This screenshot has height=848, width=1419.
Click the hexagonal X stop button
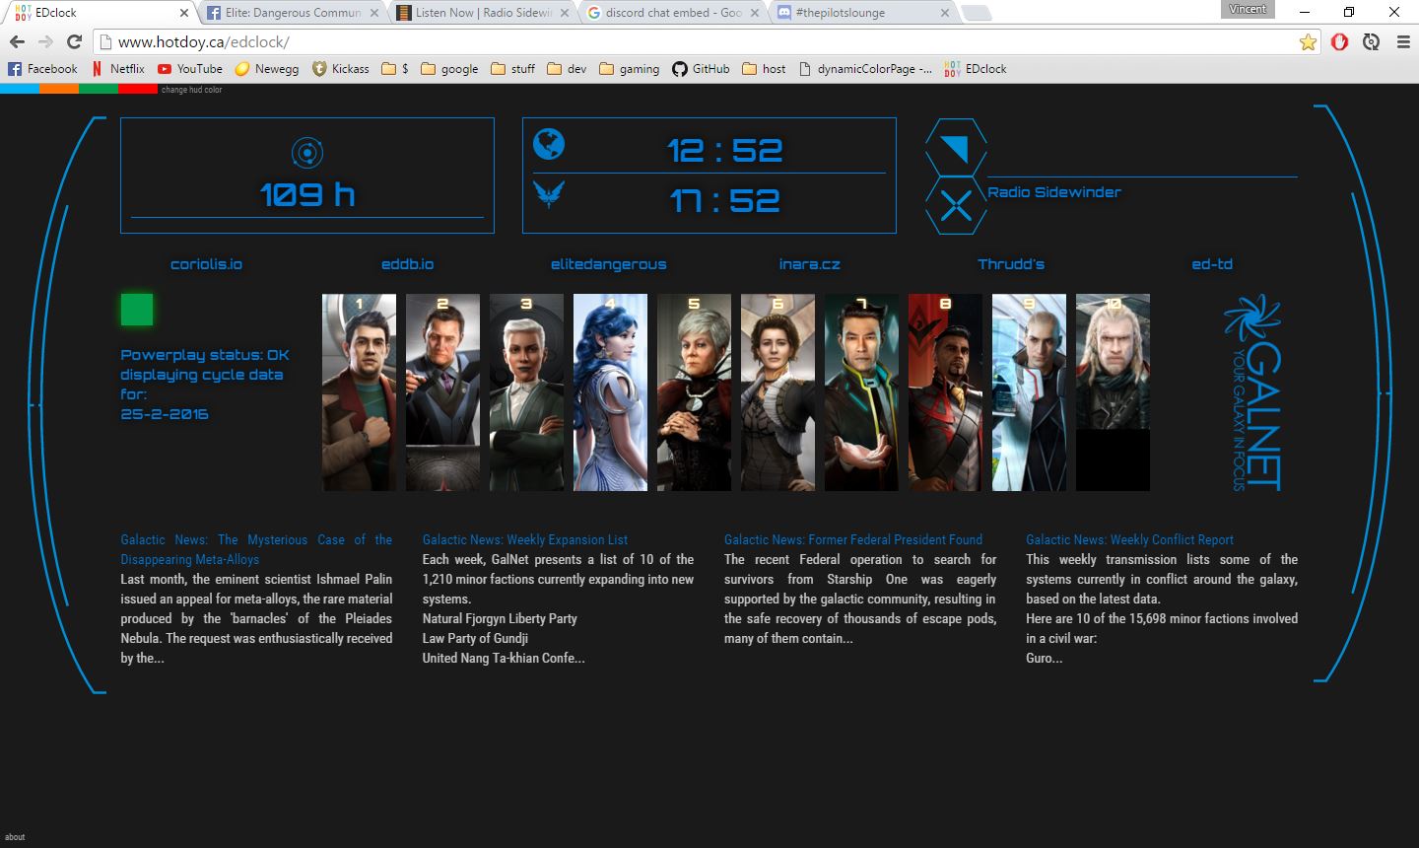point(956,206)
